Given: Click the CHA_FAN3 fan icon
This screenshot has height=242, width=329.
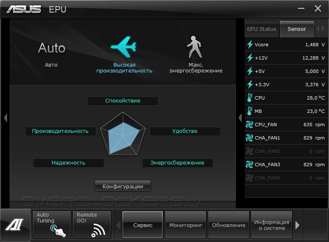Looking at the screenshot, I should pos(249,165).
